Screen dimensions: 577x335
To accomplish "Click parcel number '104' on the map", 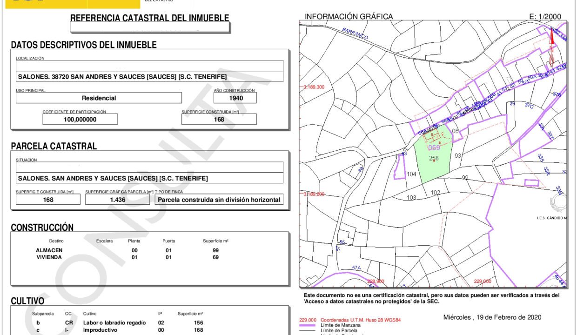I will click(411, 174).
